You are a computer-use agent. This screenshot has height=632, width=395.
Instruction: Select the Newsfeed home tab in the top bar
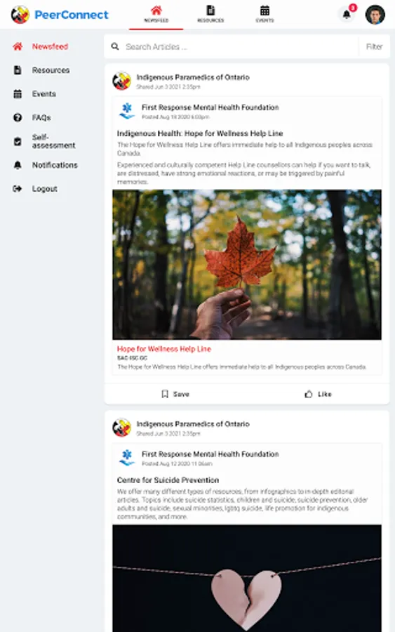(156, 15)
